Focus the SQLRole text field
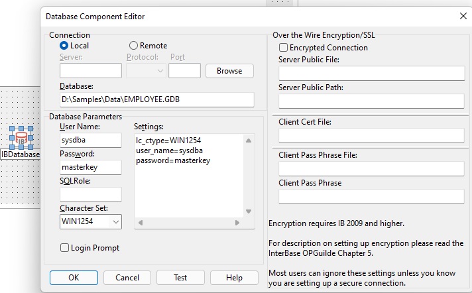This screenshot has height=293, width=472. coord(91,194)
